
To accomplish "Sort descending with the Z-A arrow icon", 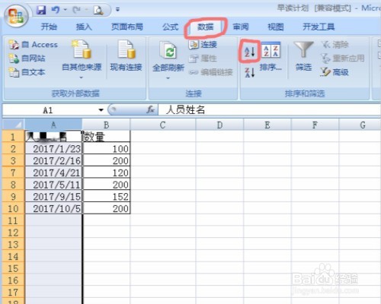I will (x=249, y=72).
